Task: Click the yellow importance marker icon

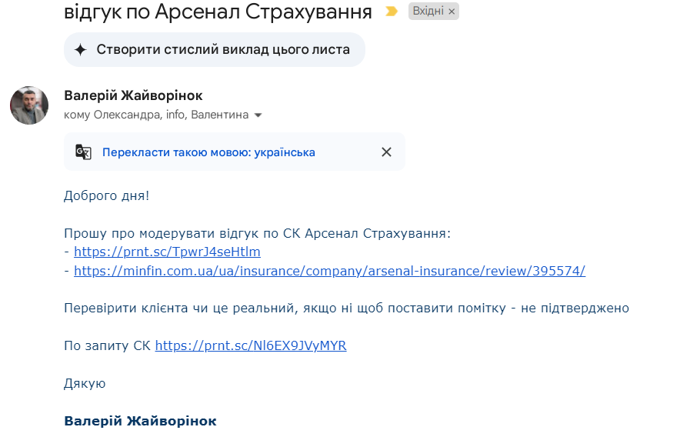Action: (392, 12)
